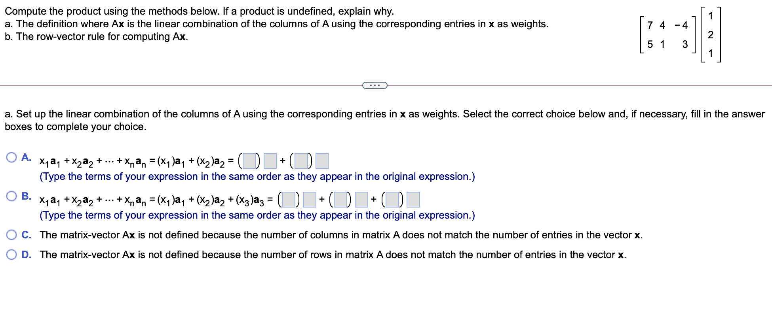
Task: Click first parenthesized answer box in choice A
Action: (x=250, y=161)
